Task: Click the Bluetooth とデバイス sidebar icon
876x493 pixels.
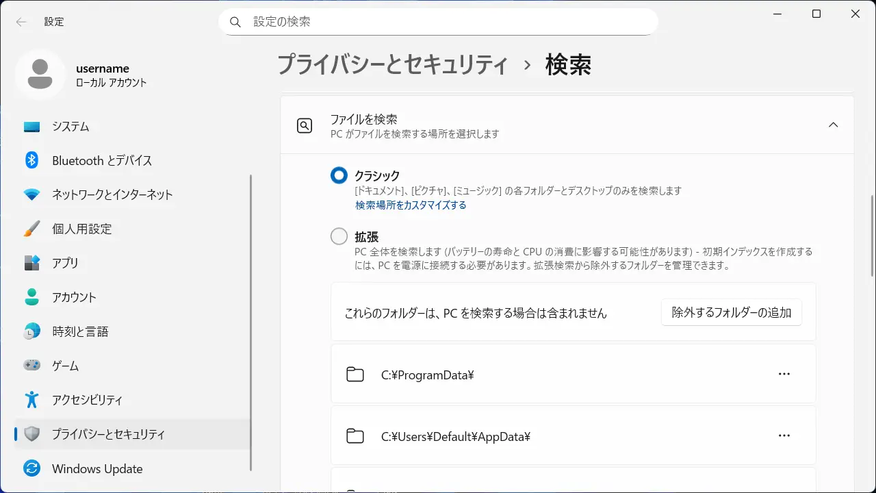Action: (x=31, y=160)
